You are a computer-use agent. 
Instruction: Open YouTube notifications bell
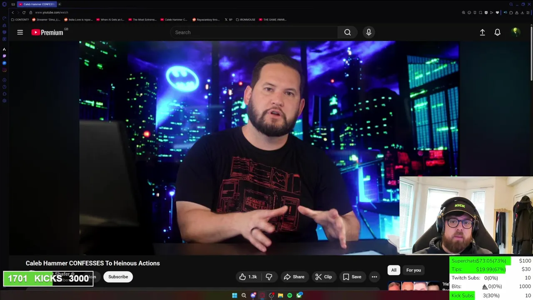[497, 32]
